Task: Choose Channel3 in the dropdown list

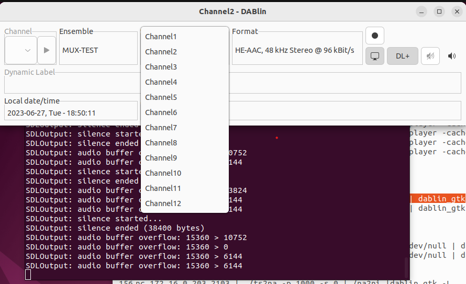Action: coord(184,67)
